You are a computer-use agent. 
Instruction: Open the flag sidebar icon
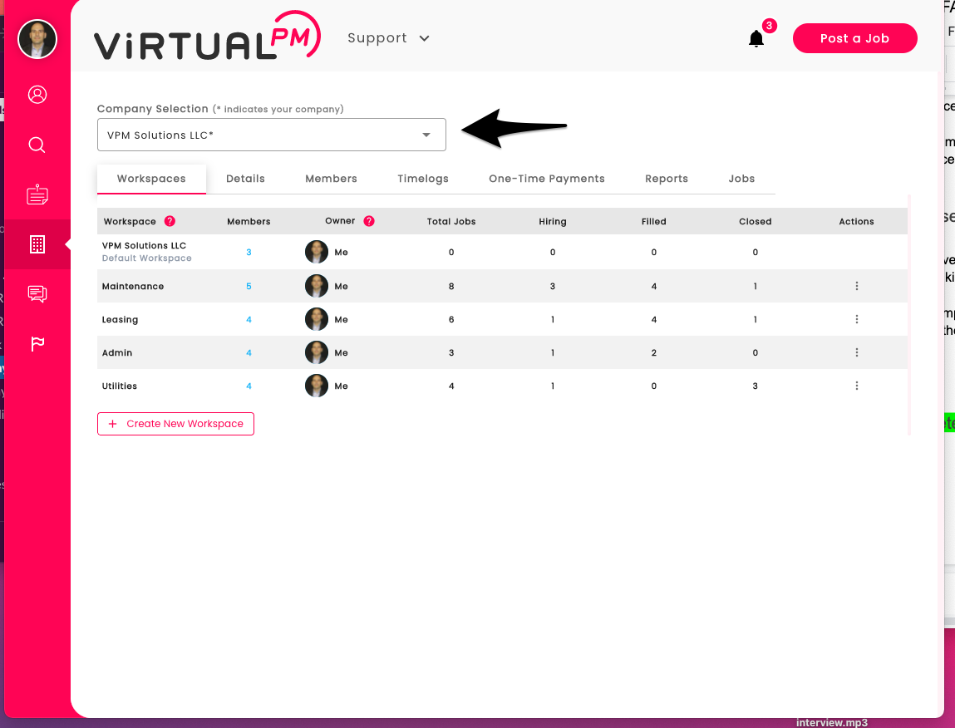(37, 343)
